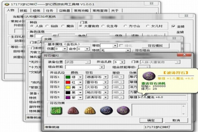
Task: Click the 取消 button
Action: tap(176, 120)
